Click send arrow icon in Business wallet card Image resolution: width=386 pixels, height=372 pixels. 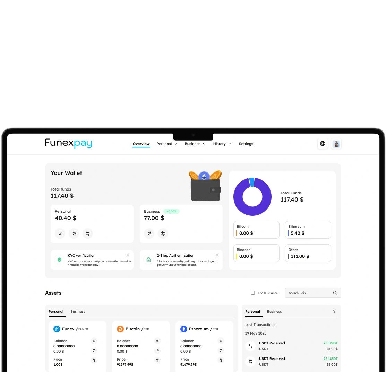point(149,234)
